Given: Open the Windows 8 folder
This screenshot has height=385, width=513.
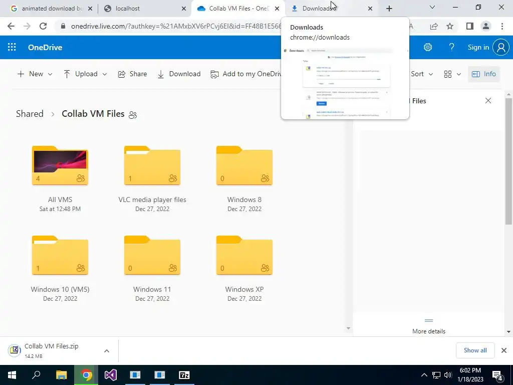Looking at the screenshot, I should click(244, 165).
